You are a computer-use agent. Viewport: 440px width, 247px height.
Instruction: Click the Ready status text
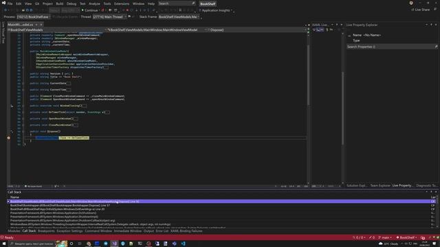click(x=9, y=237)
